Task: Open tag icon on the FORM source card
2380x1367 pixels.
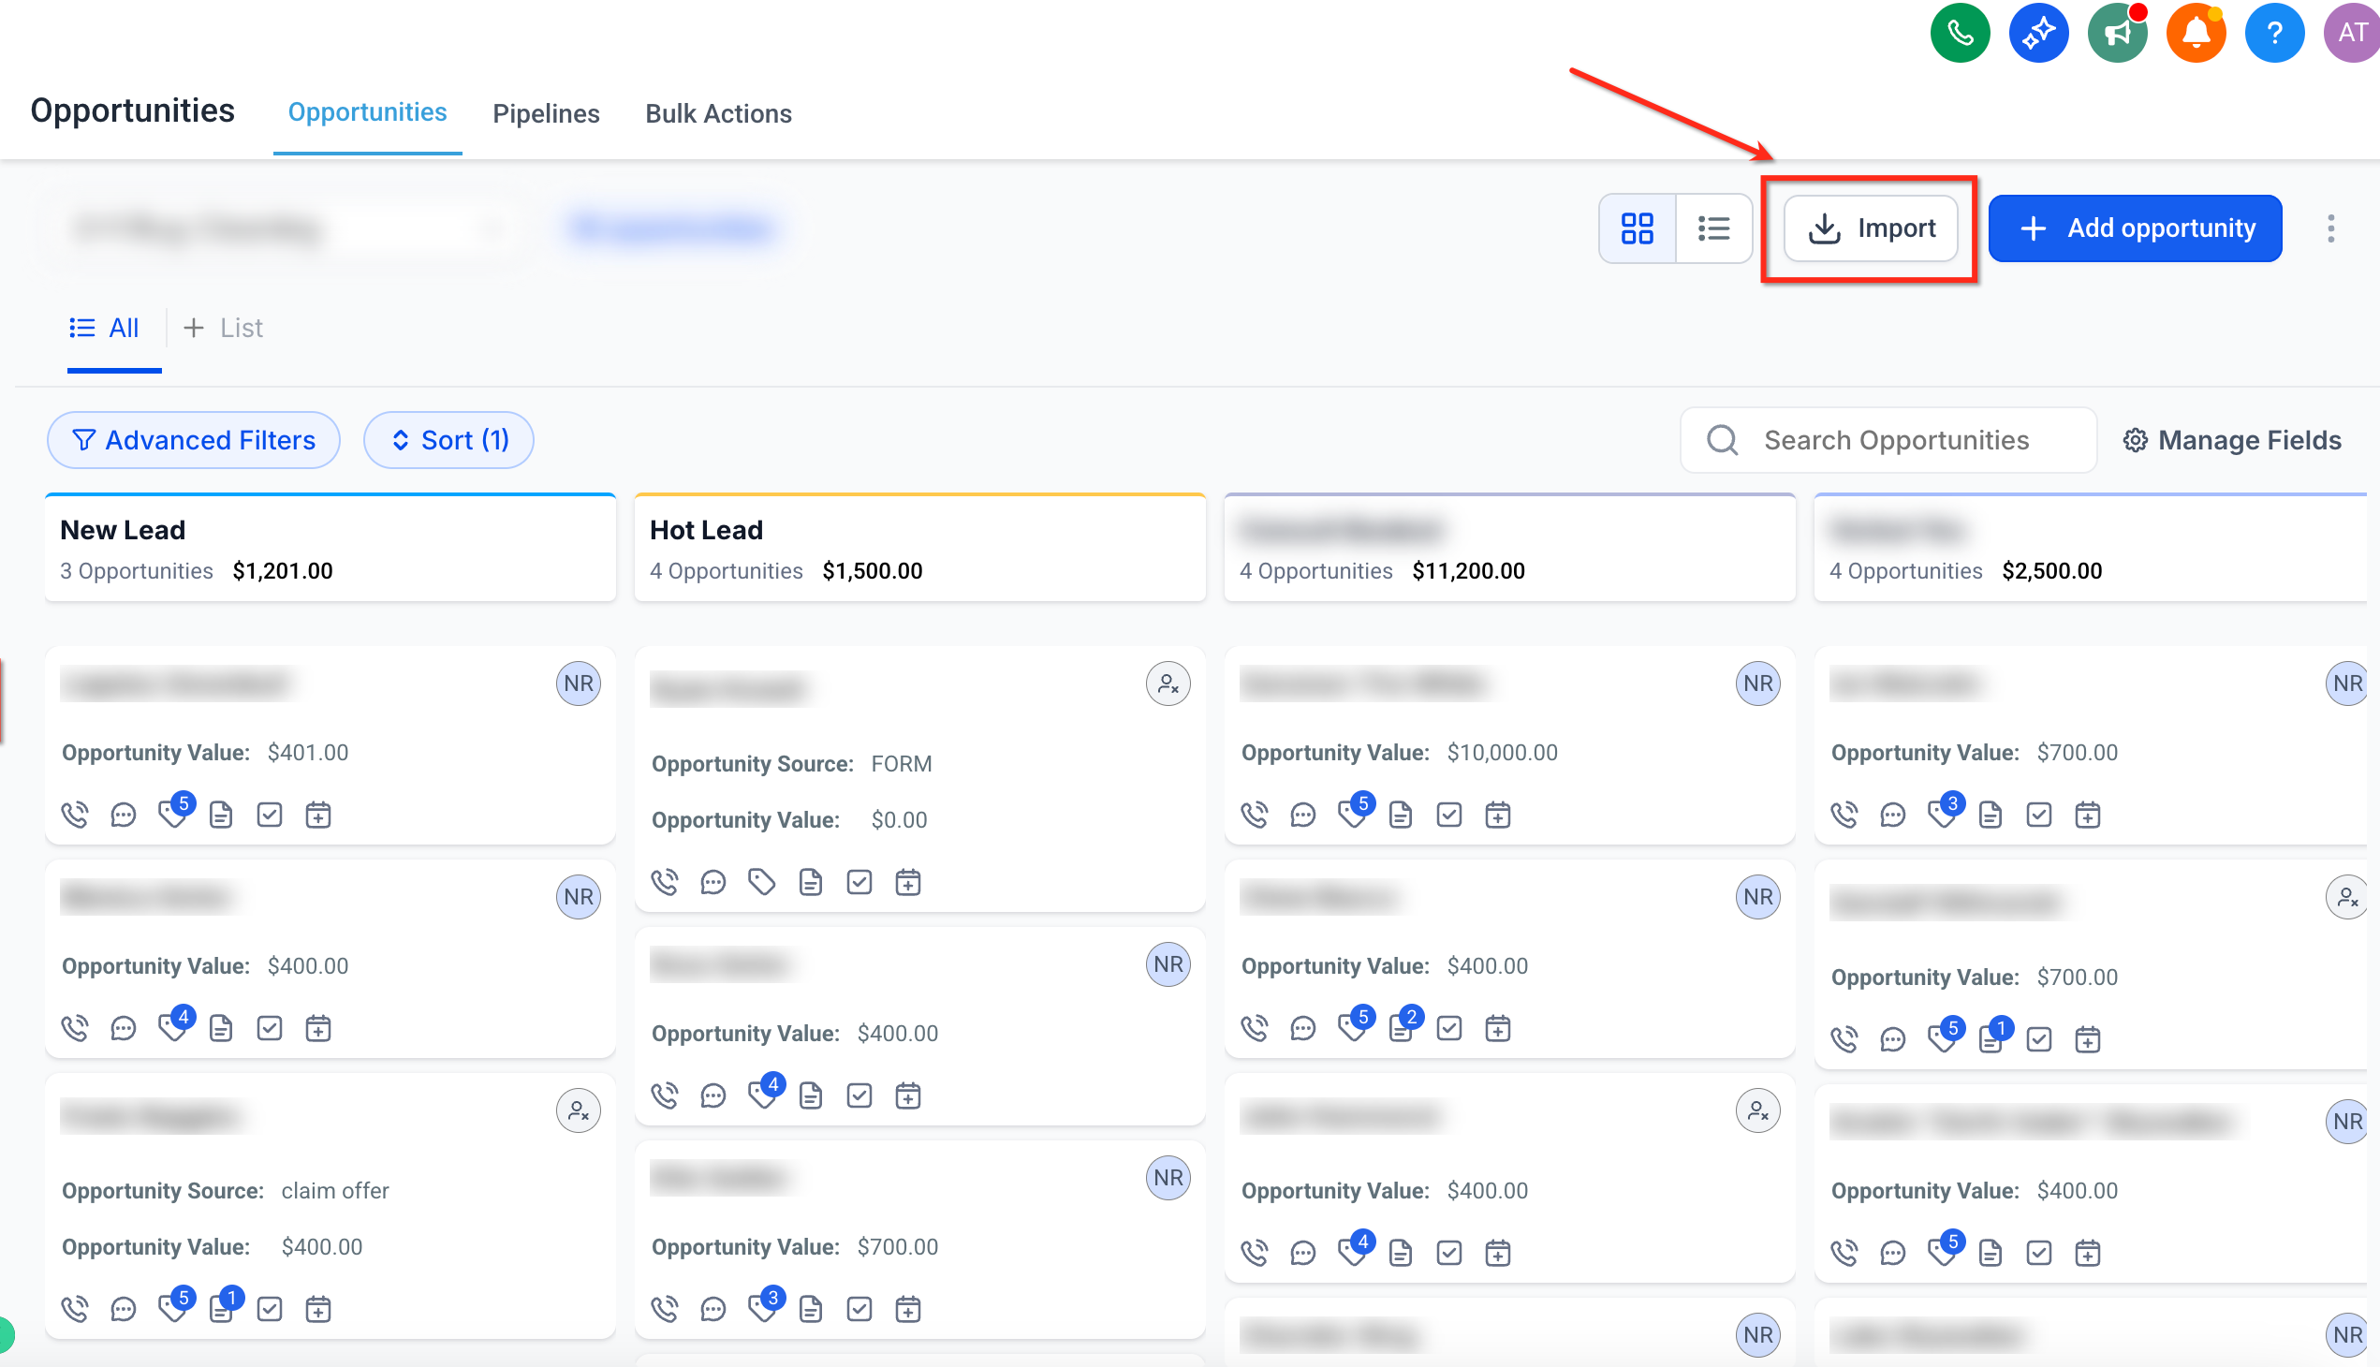Action: coord(761,883)
